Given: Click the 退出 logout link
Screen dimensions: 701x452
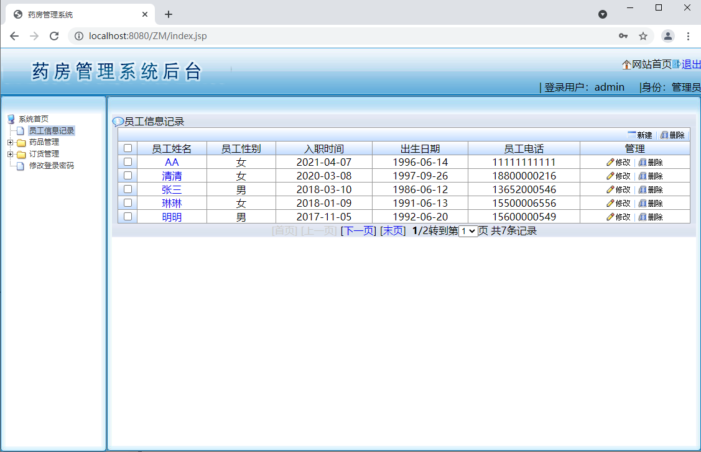Looking at the screenshot, I should pyautogui.click(x=691, y=65).
